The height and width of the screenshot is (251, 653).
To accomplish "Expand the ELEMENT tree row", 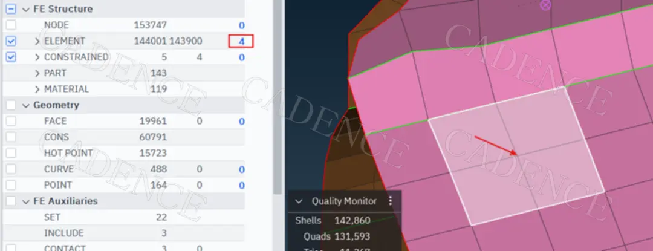I will [37, 41].
